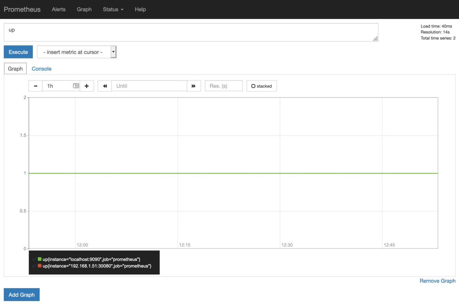Click the 12:45 x-axis label

coord(389,245)
